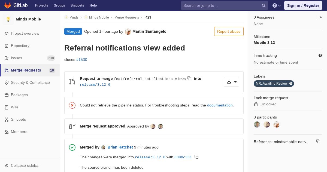Viewport: 327px width, 172px height.
Task: Click the Packages bag icon
Action: click(x=7, y=95)
